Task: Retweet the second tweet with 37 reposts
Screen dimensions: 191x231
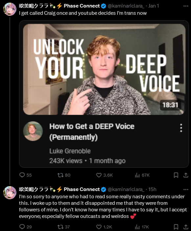Action: pos(60,227)
